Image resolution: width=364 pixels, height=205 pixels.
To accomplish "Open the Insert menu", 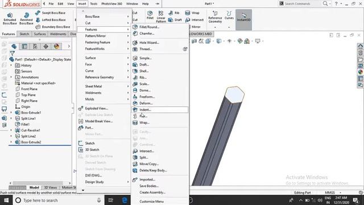I will [82, 4].
